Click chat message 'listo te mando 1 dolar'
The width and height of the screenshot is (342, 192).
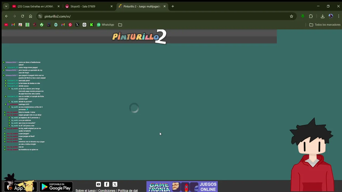[x=27, y=112]
